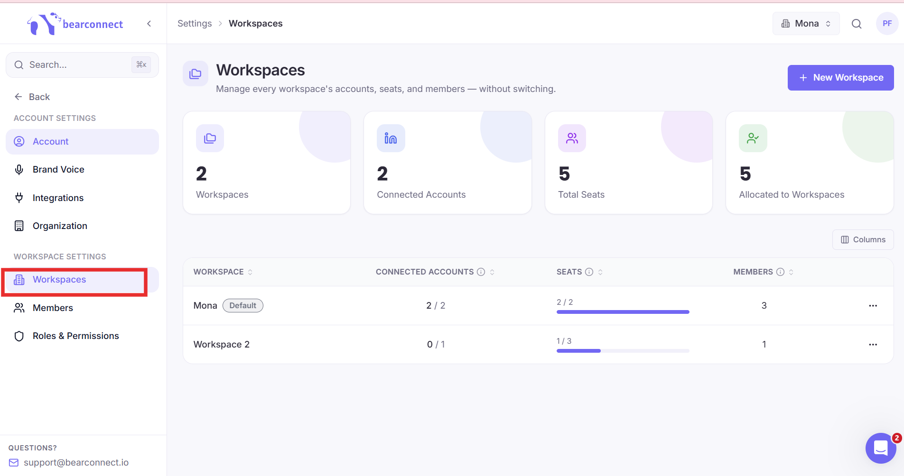904x476 pixels.
Task: Sort table by Seats column arrows
Action: 600,272
